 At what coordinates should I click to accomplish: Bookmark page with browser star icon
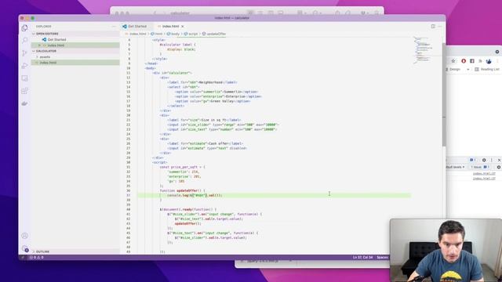click(453, 61)
